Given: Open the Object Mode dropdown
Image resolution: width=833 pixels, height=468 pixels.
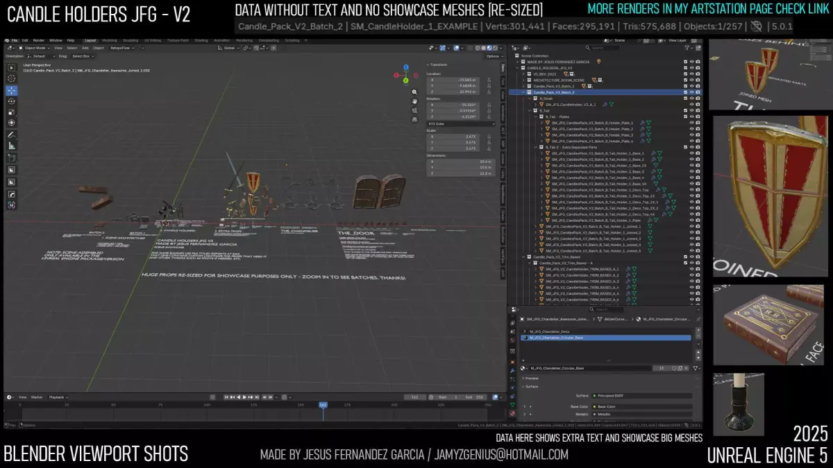Looking at the screenshot, I should (x=33, y=48).
